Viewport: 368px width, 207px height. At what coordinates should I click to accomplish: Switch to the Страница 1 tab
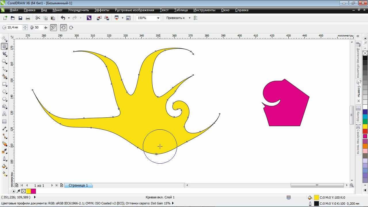[78, 185]
